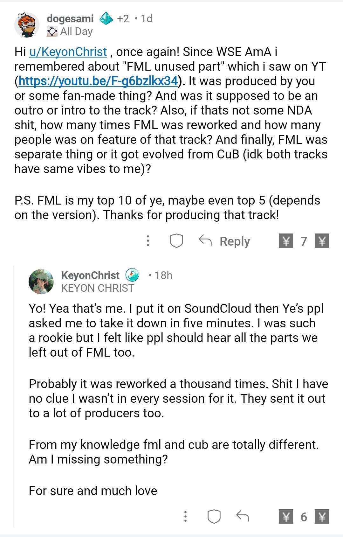Image resolution: width=343 pixels, height=537 pixels.
Task: Click the reply arrow on dogesami's comment
Action: (x=205, y=240)
